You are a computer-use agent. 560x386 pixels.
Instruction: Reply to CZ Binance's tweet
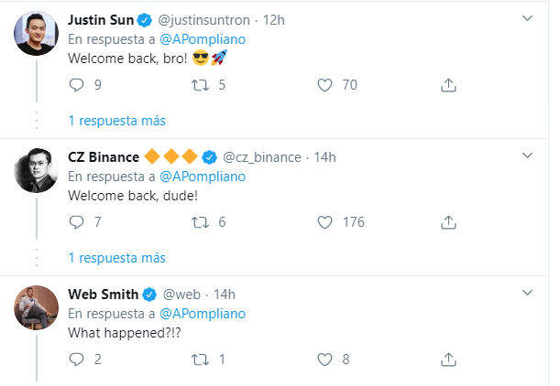coord(77,222)
